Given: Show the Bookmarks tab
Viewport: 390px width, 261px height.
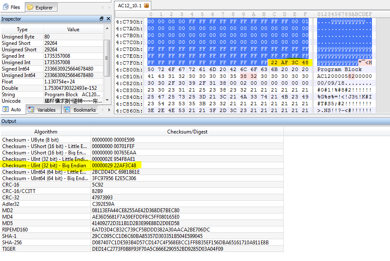Looking at the screenshot, I should tap(80, 110).
